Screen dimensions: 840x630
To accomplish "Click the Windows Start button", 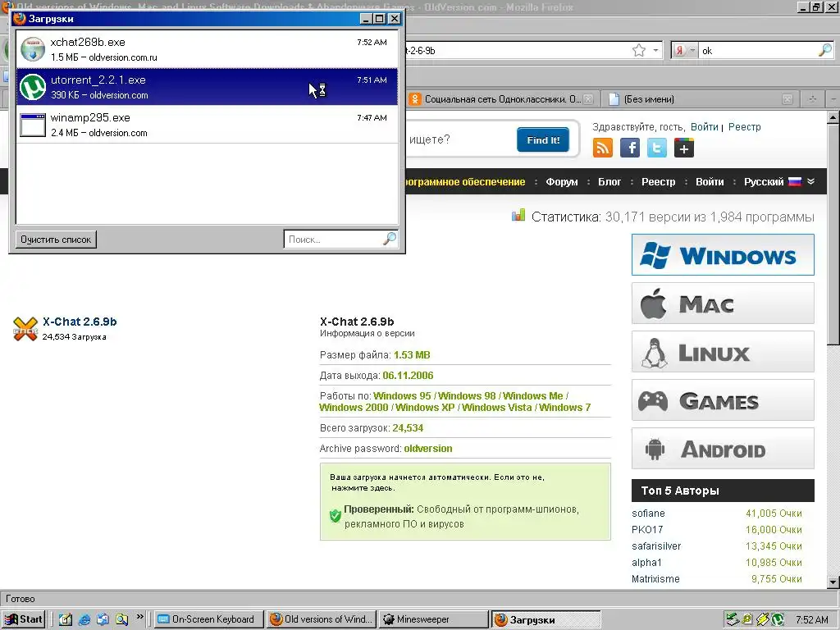I will [23, 619].
